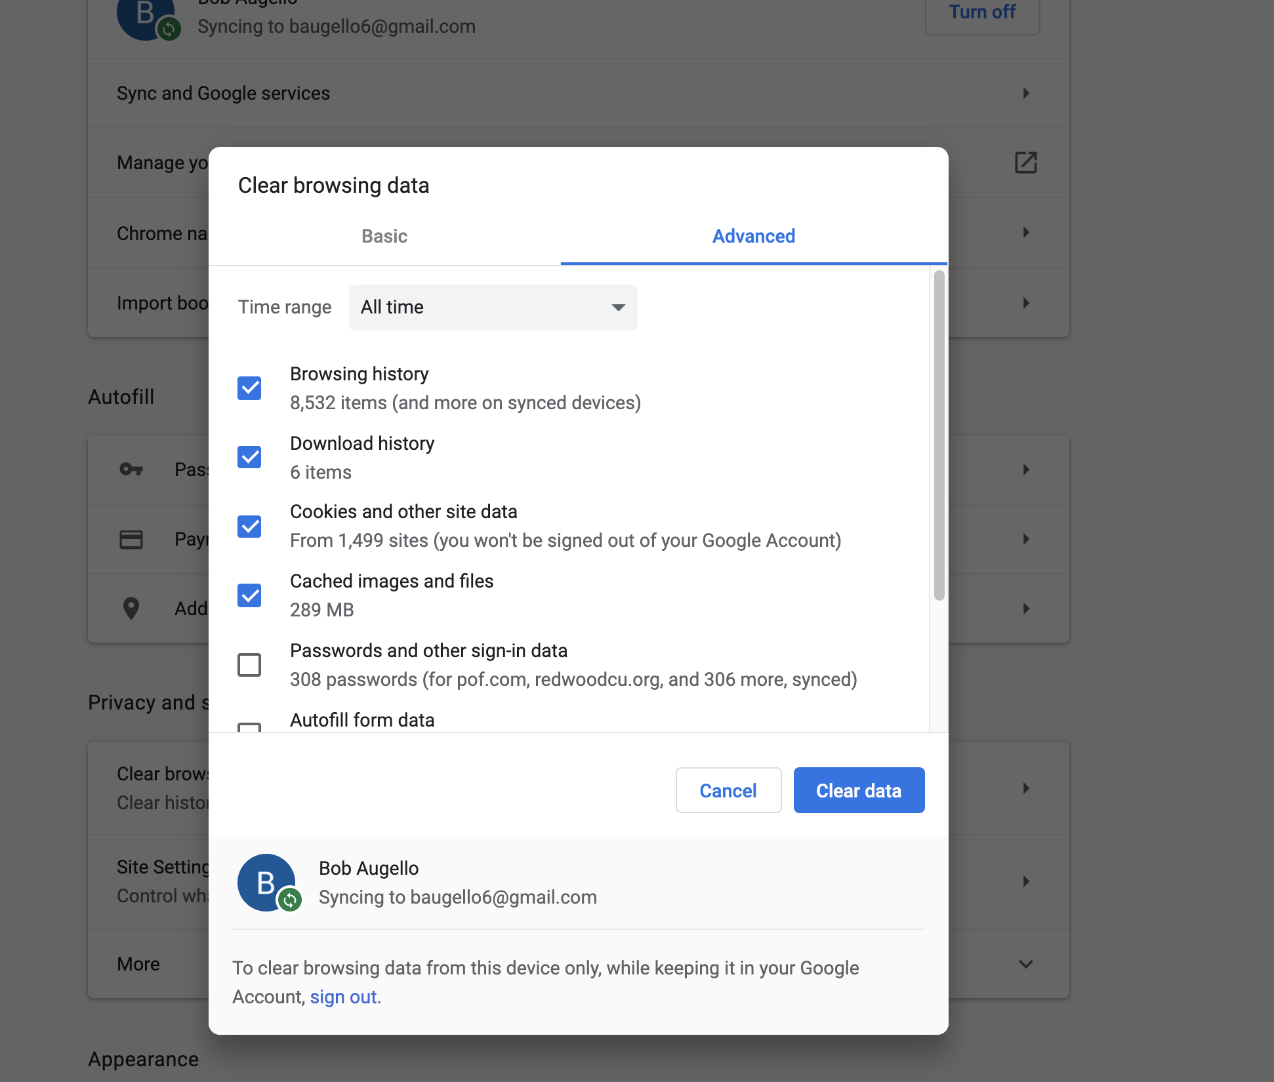
Task: Click the 'Appearance' section heading
Action: 144,1059
